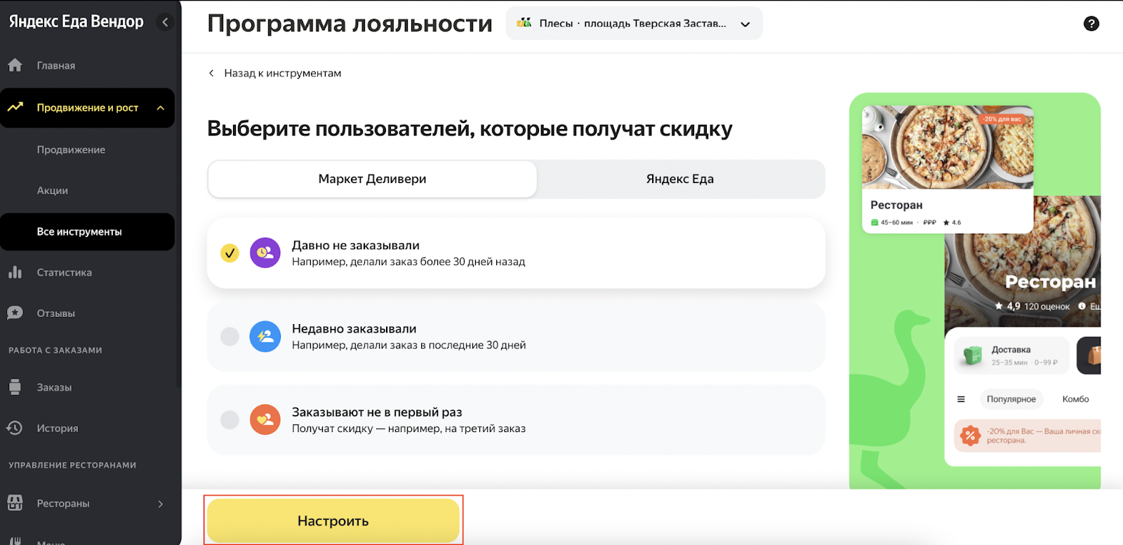Click the green delivery bag icon in preview
1123x545 pixels.
pos(973,356)
